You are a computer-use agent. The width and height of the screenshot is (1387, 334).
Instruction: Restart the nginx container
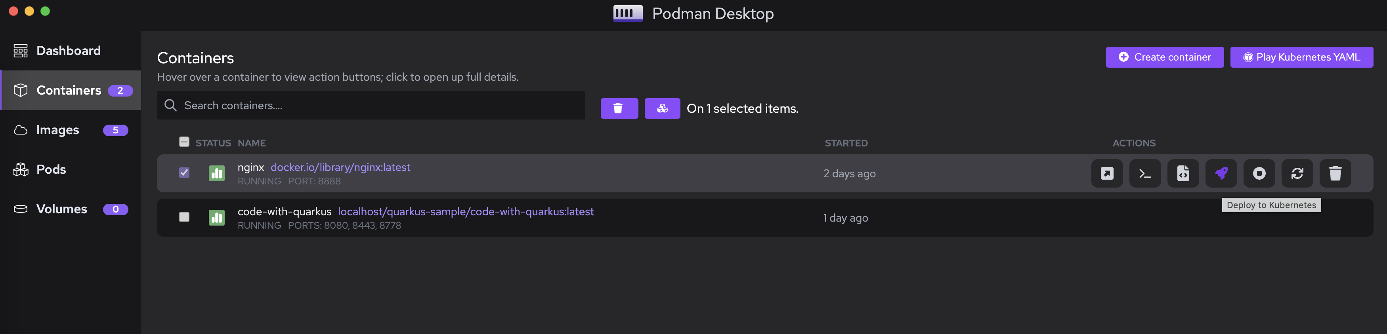[1297, 173]
